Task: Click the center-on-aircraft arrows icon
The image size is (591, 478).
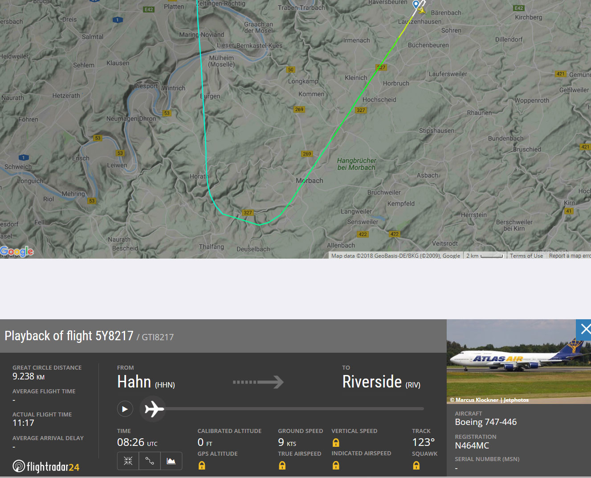Action: (x=128, y=461)
